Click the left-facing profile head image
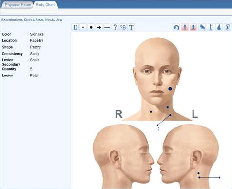The width and height of the screenshot is (232, 189). pyautogui.click(x=188, y=156)
